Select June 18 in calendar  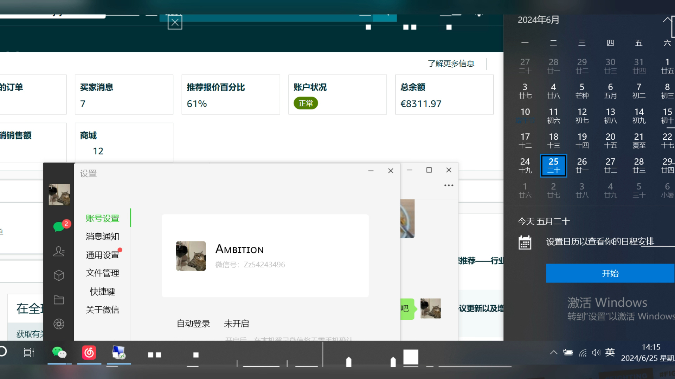(553, 141)
